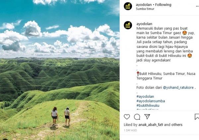Click ayodolan avatar beside the caption
The width and height of the screenshot is (199, 140).
(x=128, y=25)
